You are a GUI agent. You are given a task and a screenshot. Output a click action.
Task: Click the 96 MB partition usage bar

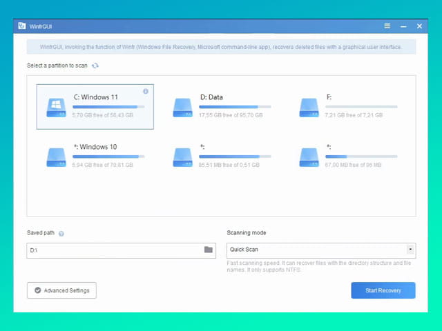pos(361,157)
